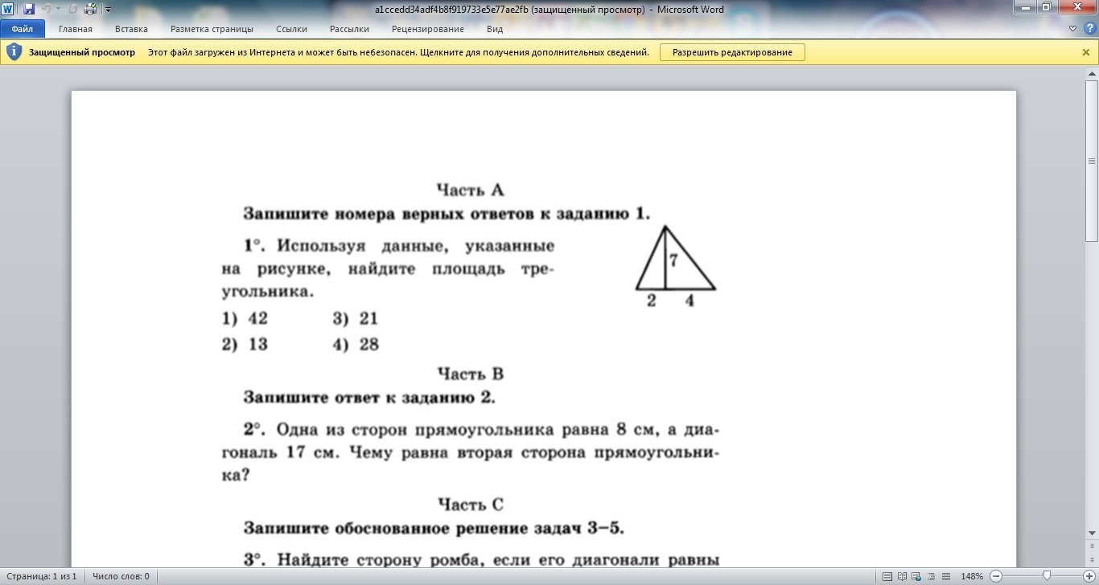
Task: Click the Часть С heading
Action: pyautogui.click(x=471, y=505)
